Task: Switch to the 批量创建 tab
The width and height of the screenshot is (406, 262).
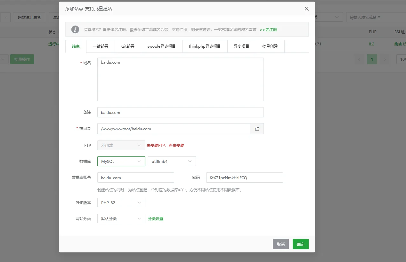Action: pyautogui.click(x=270, y=46)
